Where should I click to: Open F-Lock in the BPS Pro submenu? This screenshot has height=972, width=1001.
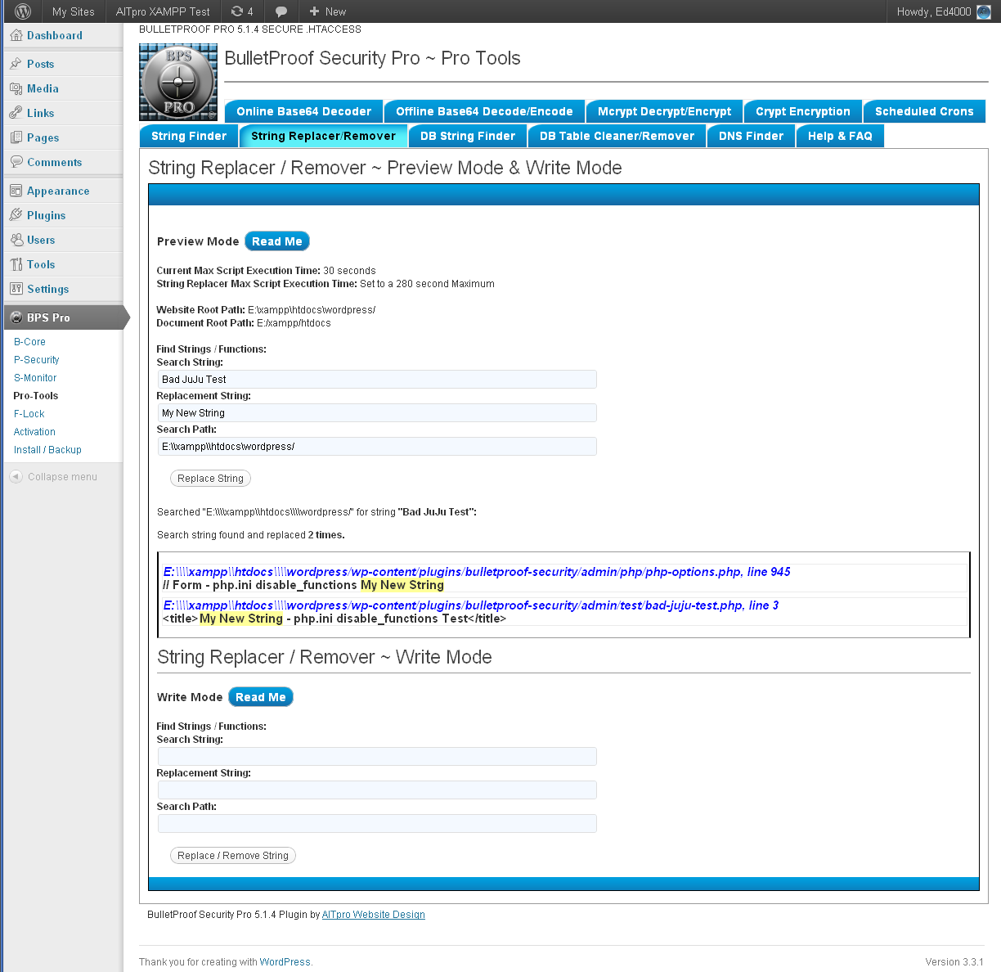(29, 414)
